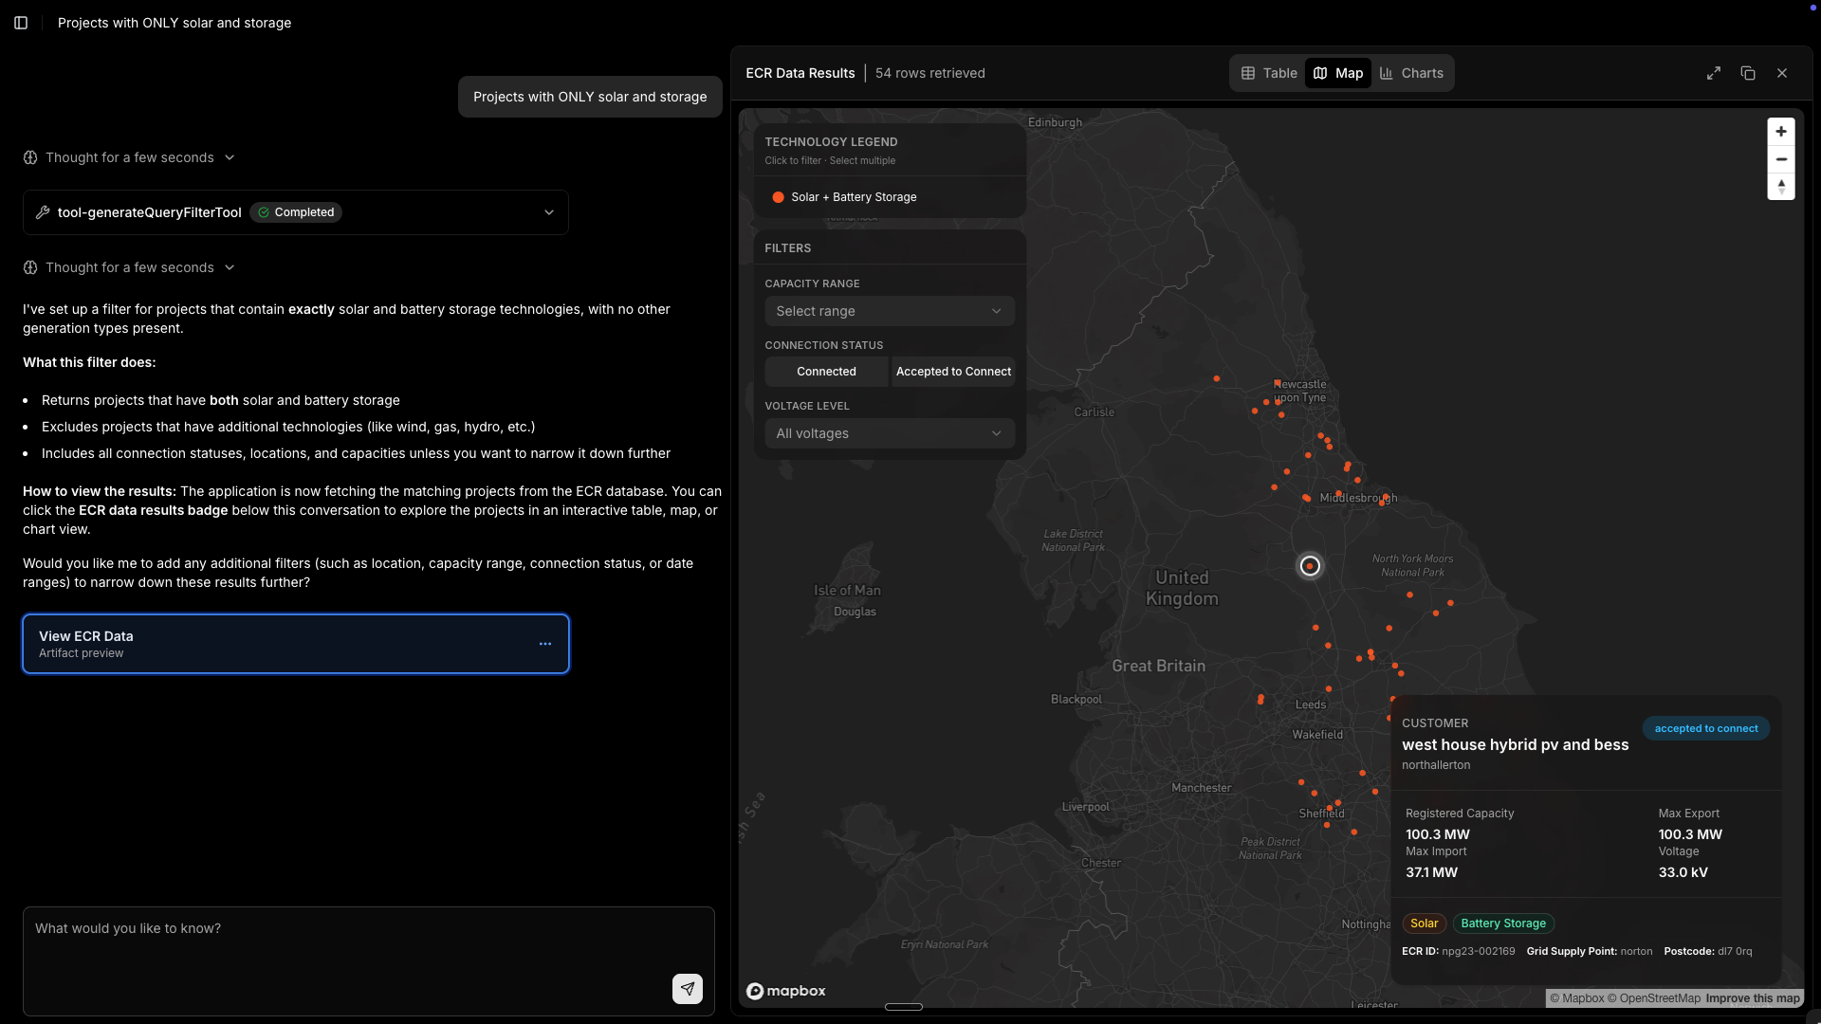Open the View ECR Data options menu
1821x1024 pixels.
(x=545, y=644)
